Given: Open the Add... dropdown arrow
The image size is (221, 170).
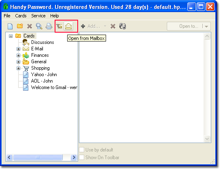Looking at the screenshot, I should click(105, 26).
